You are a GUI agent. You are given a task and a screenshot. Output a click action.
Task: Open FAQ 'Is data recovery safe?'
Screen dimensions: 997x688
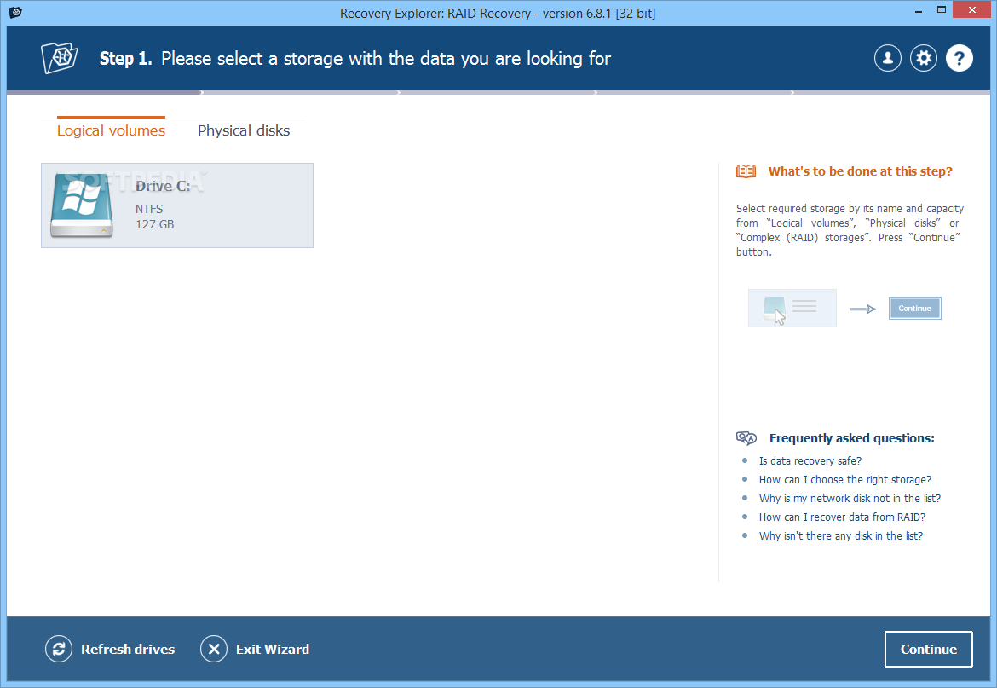click(x=810, y=461)
